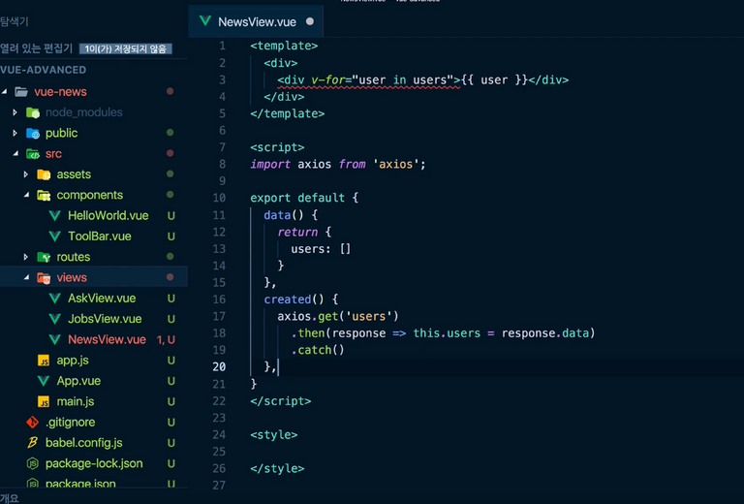
Task: Expand the public folder arrow
Action: [15, 134]
